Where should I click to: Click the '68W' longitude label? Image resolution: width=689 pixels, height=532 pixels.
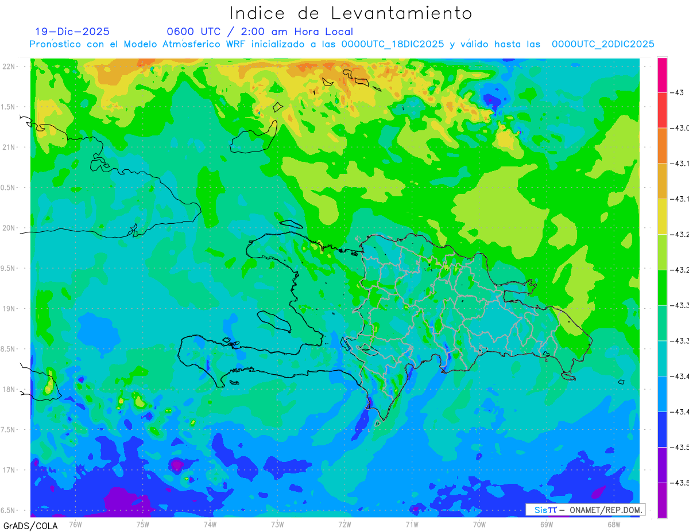[614, 524]
